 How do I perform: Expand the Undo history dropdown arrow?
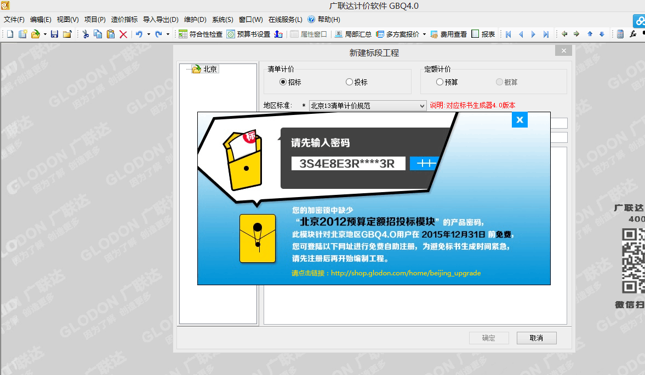(149, 34)
